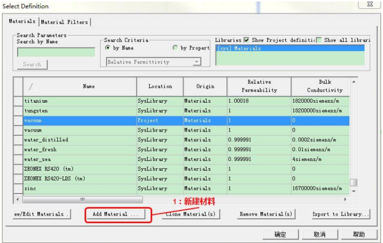
Task: Click the table's vertical scrollbar down arrow
Action: 354,191
